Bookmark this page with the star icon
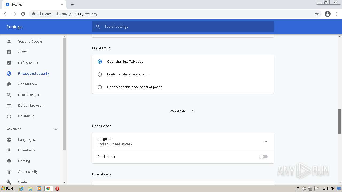342x192 pixels. click(317, 14)
